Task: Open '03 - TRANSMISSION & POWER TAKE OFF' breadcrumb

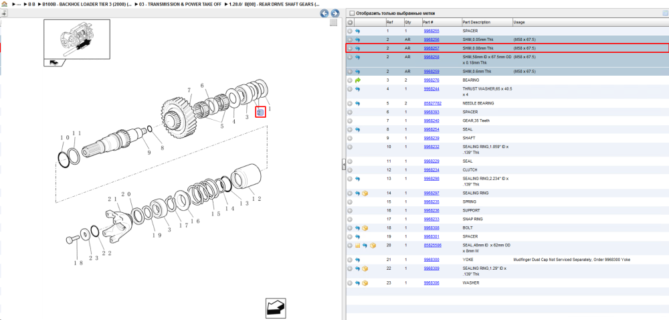Action: point(179,4)
